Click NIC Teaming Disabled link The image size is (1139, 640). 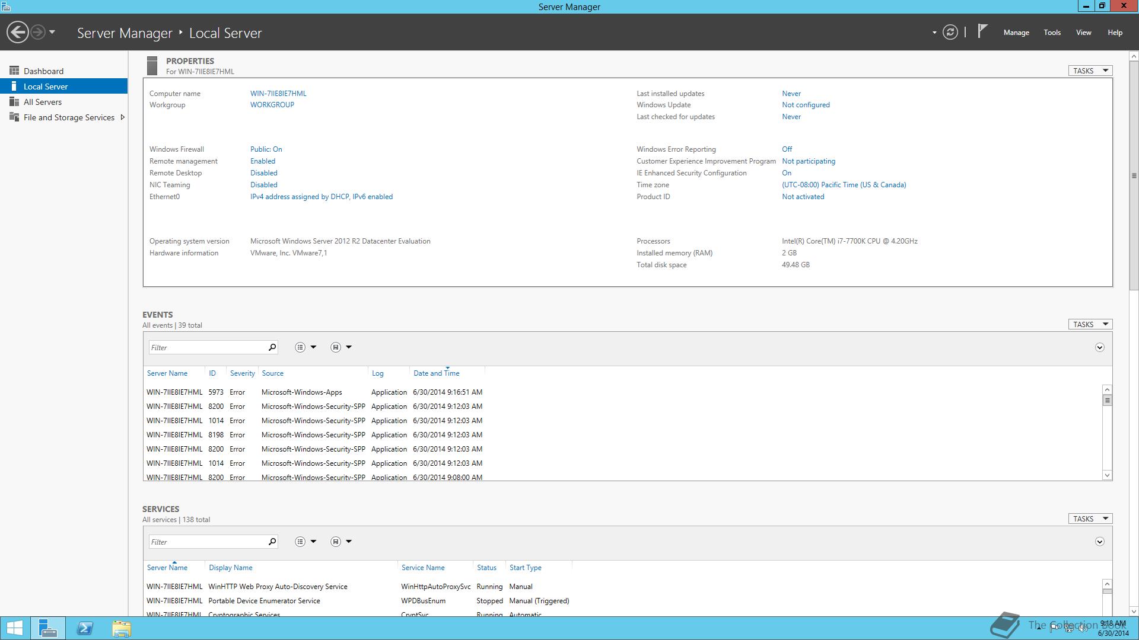pos(264,185)
